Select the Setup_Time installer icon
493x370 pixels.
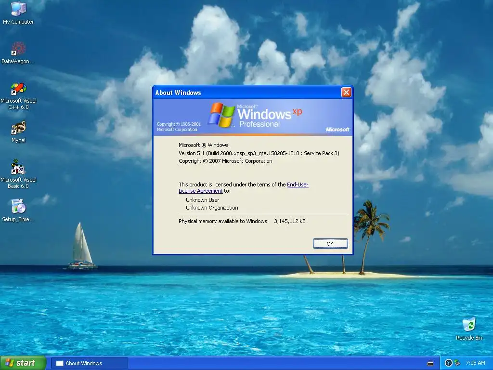tap(18, 210)
